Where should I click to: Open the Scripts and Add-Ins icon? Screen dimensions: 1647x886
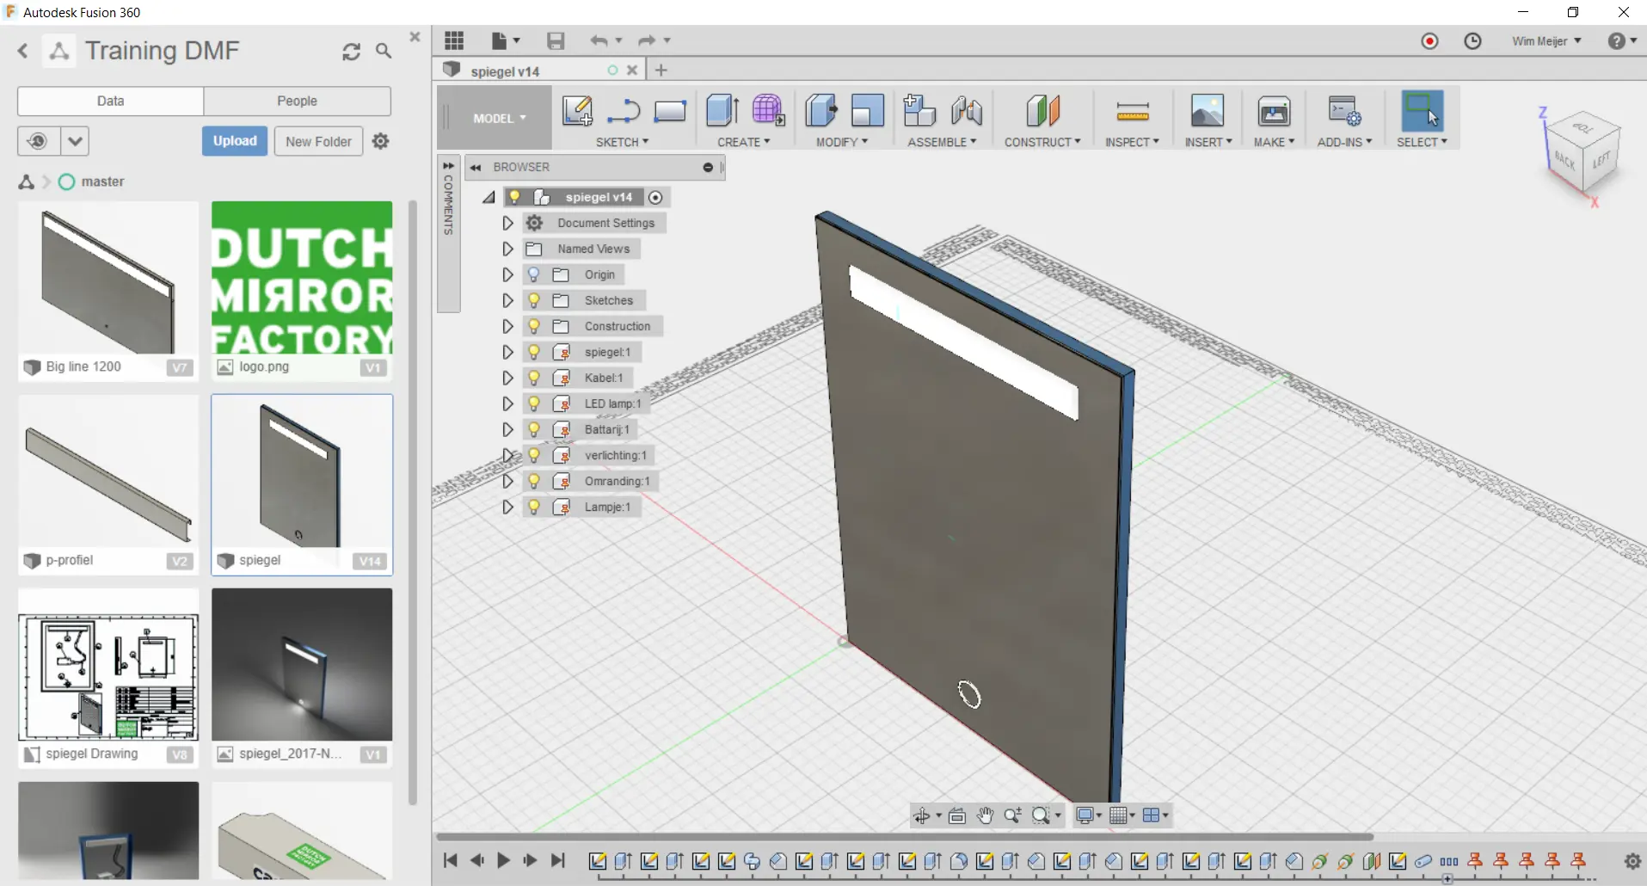(x=1344, y=111)
